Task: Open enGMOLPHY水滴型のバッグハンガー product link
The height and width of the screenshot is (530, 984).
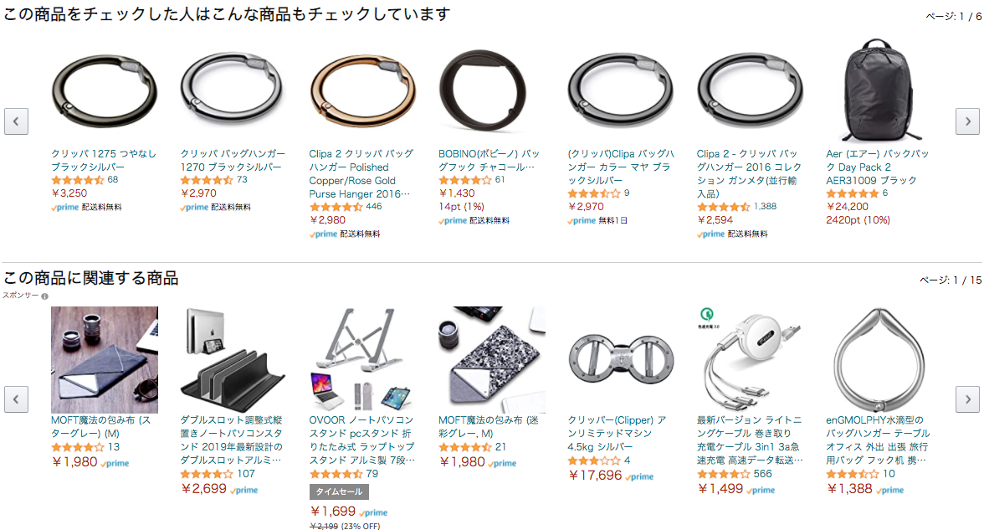Action: coord(878,440)
